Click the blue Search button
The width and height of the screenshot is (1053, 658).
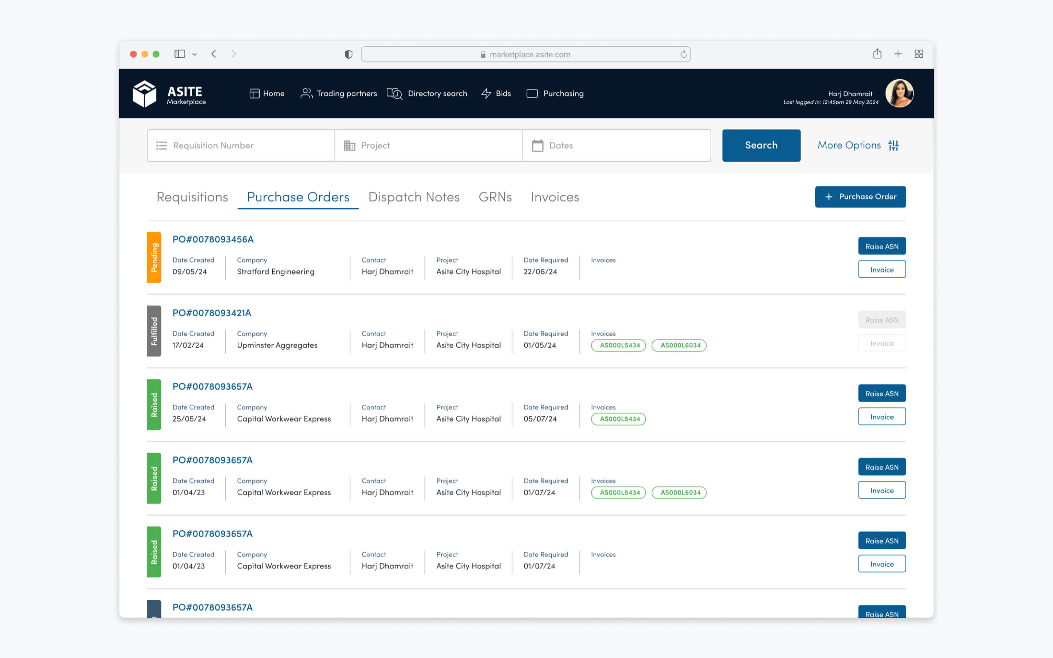tap(762, 145)
